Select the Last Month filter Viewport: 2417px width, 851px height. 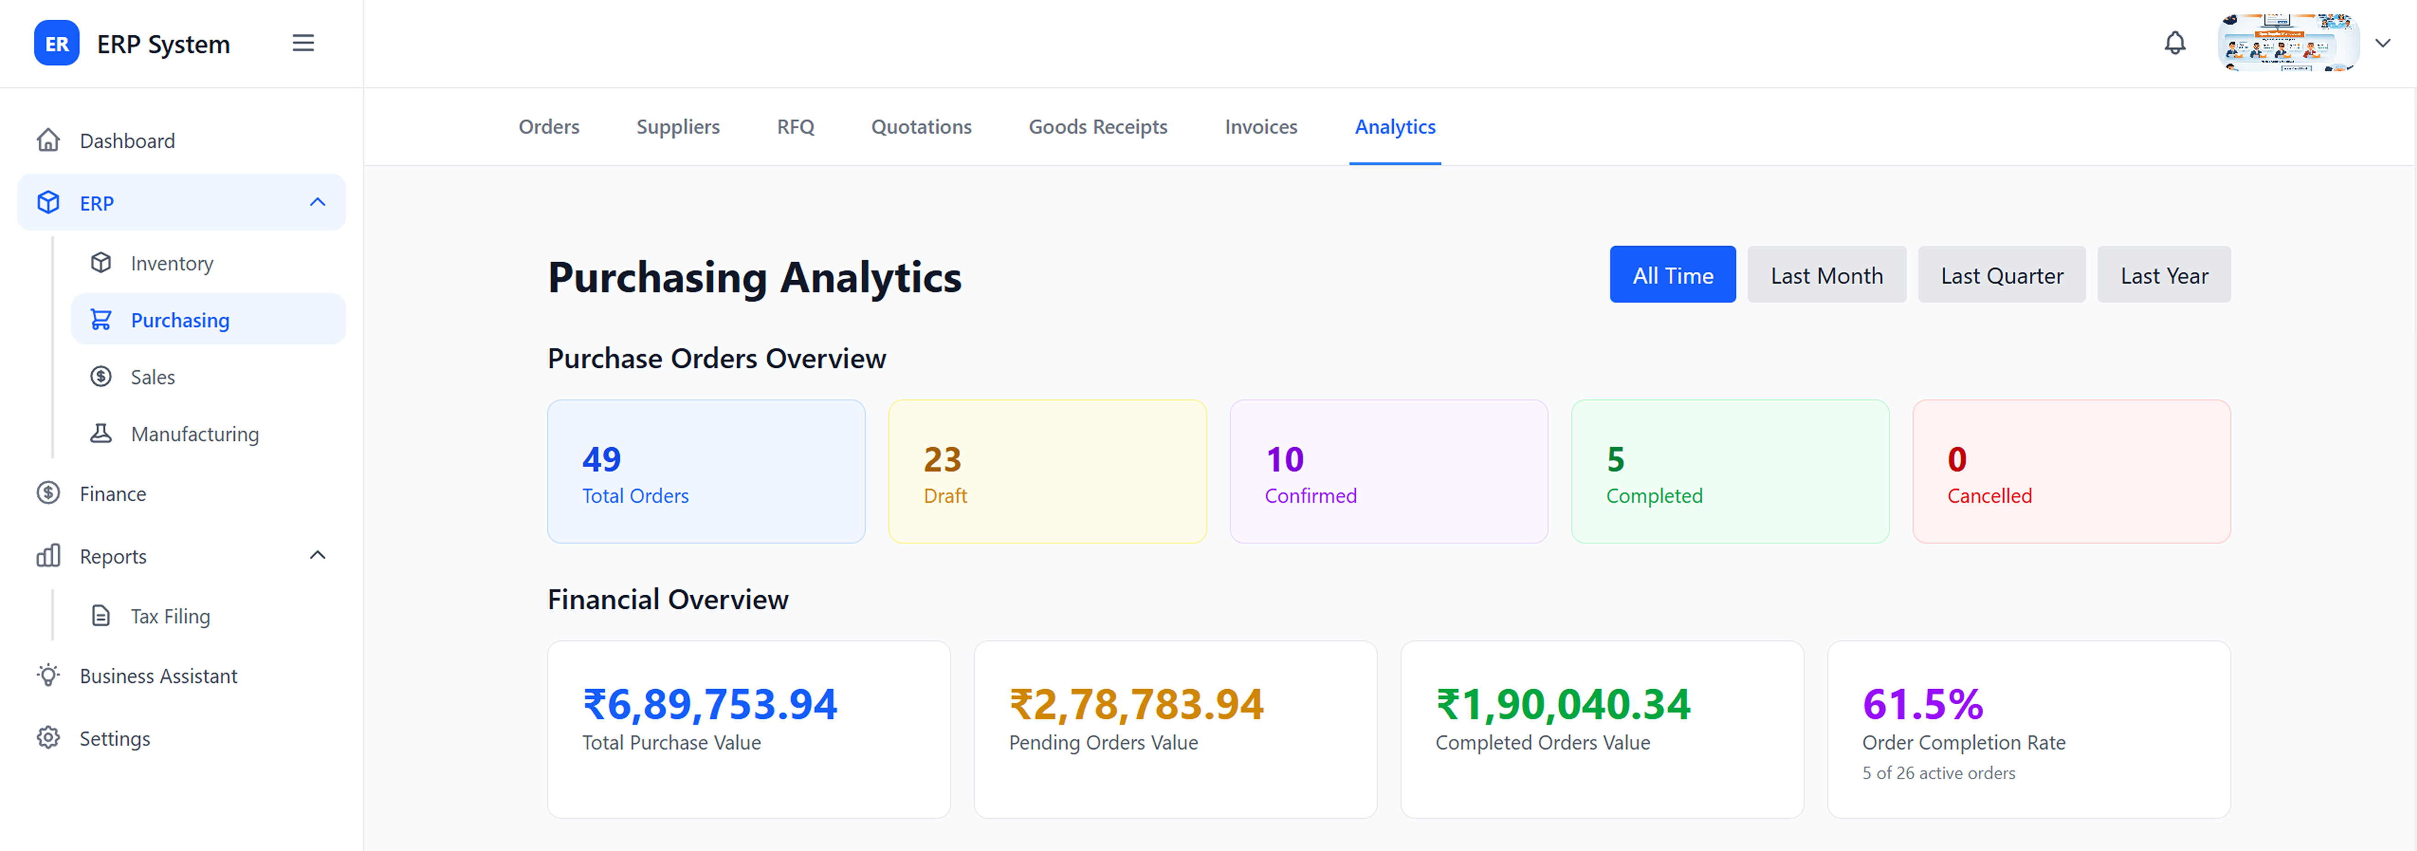tap(1826, 275)
